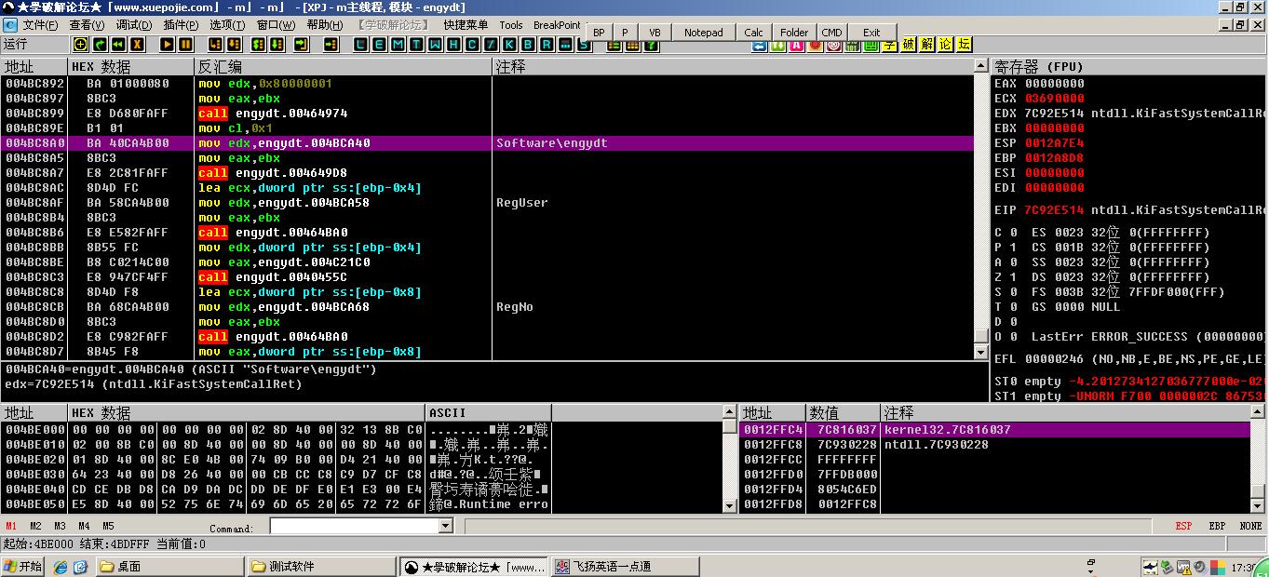Viewport: 1269px width, 577px height.
Task: Pause execution with the pause icon
Action: pos(185,45)
